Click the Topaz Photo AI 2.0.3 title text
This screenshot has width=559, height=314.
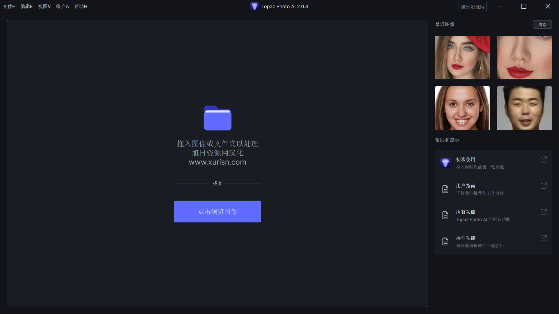285,6
